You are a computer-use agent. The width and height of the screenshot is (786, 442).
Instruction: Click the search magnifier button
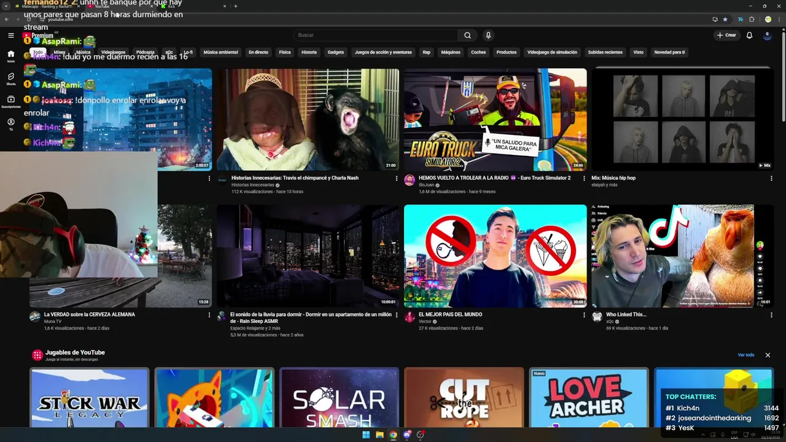click(x=467, y=35)
